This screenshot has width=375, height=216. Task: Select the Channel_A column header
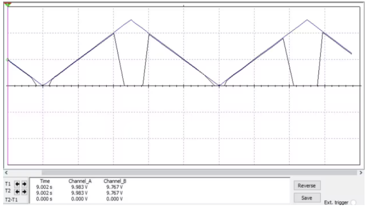(80, 181)
